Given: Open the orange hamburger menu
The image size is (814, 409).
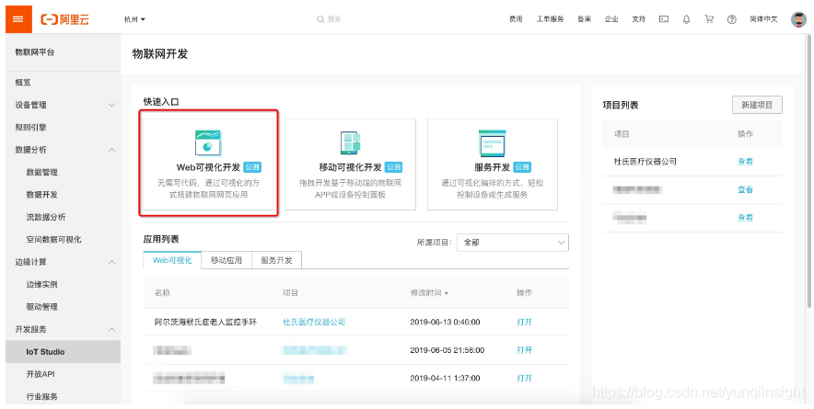Looking at the screenshot, I should tap(18, 19).
